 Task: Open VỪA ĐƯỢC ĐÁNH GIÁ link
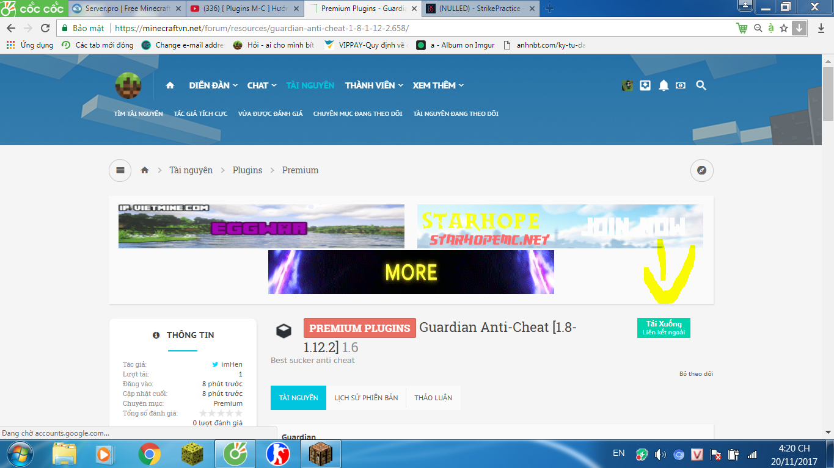271,113
